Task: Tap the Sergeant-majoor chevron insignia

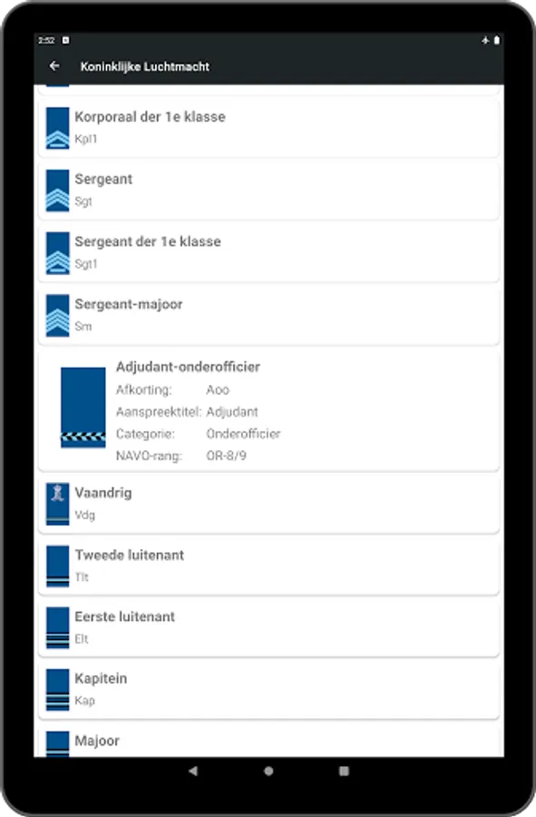Action: (57, 316)
